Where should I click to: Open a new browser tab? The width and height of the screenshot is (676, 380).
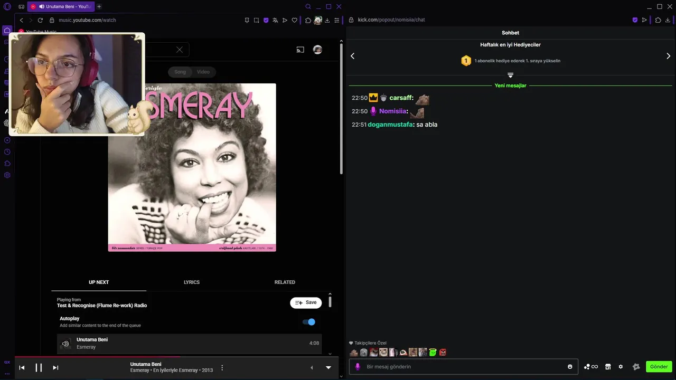pos(99,6)
